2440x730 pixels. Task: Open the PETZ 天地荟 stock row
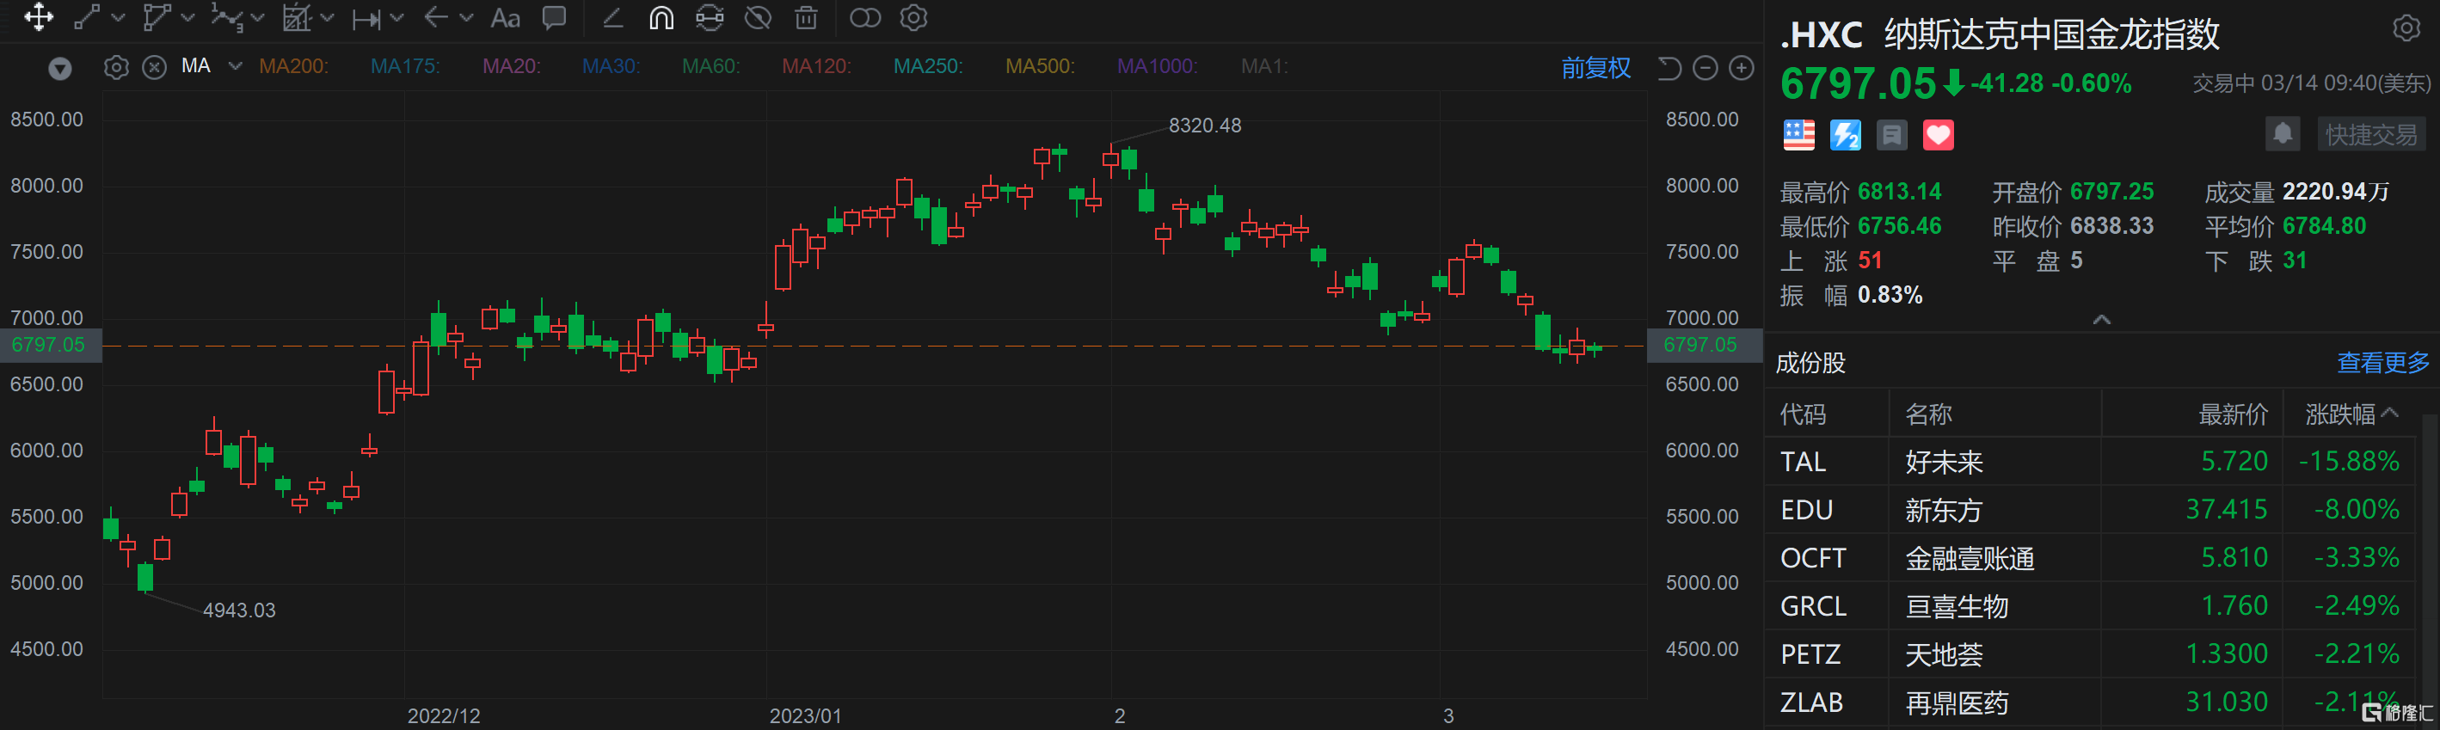click(x=2091, y=654)
